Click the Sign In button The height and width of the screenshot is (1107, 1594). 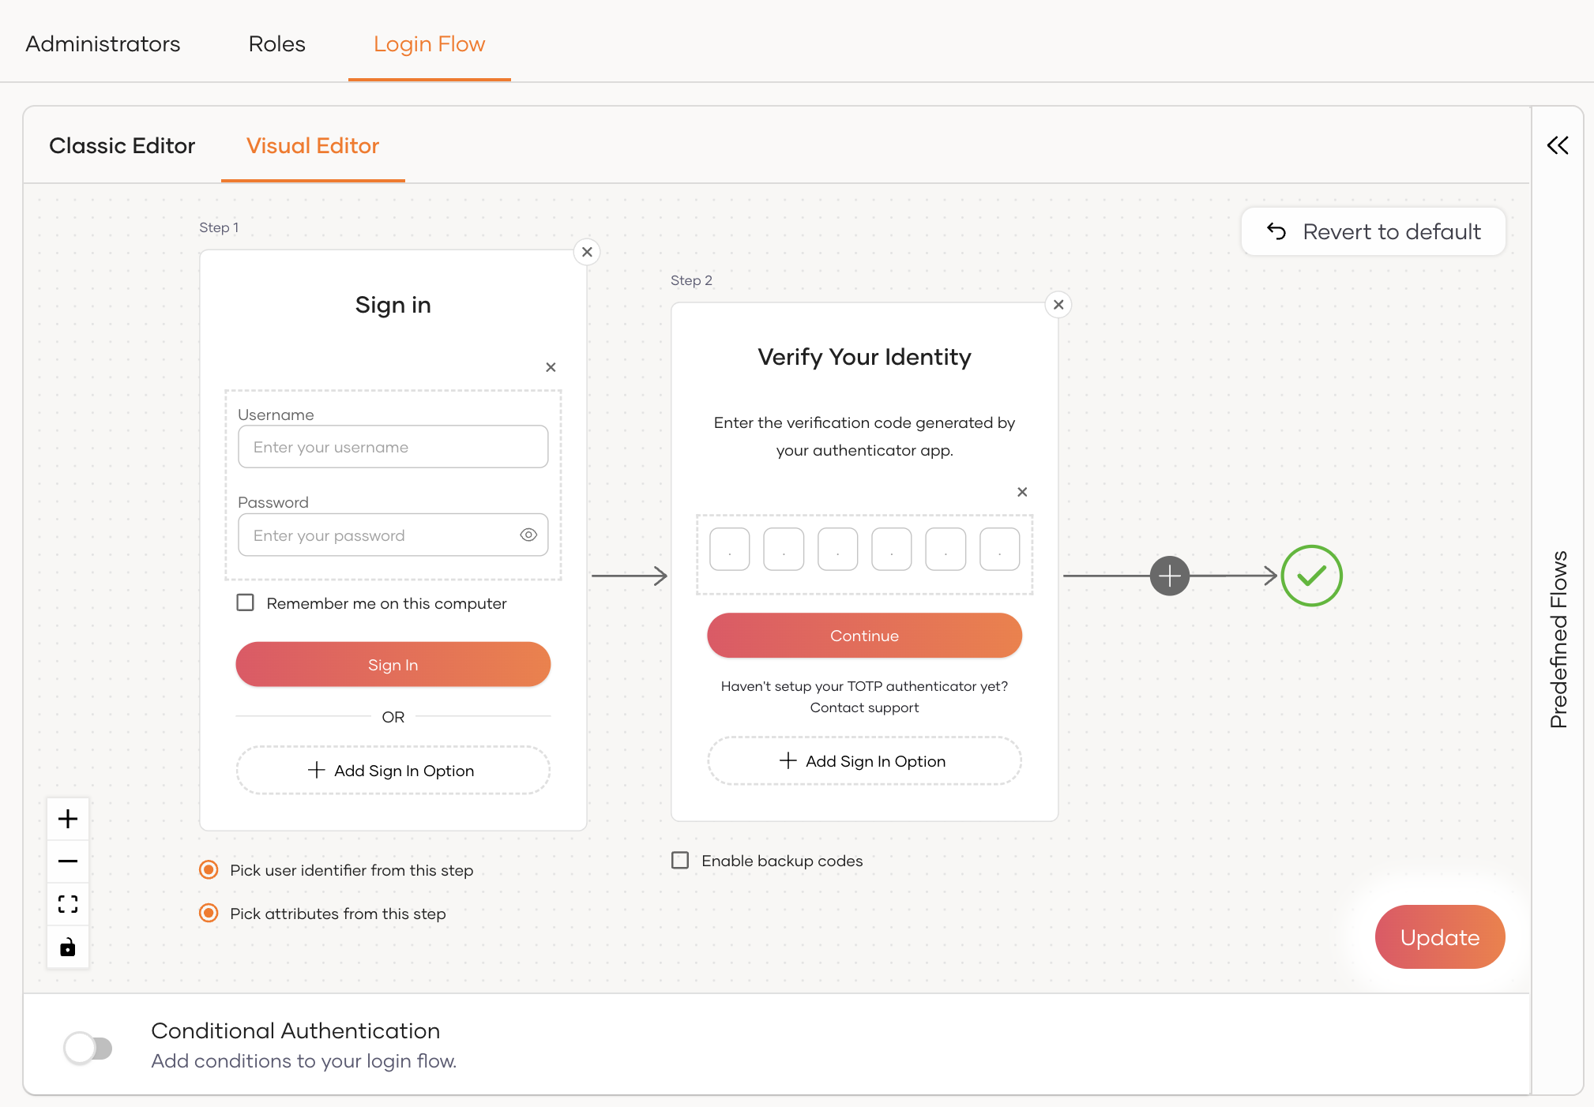[393, 665]
